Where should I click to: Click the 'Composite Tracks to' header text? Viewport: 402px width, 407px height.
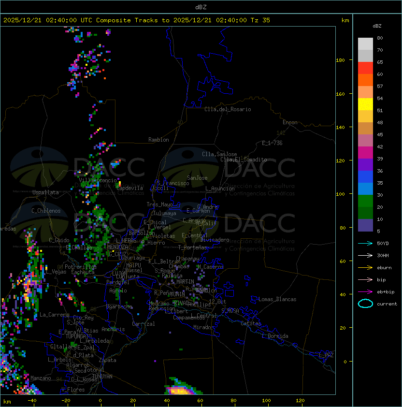coord(132,20)
